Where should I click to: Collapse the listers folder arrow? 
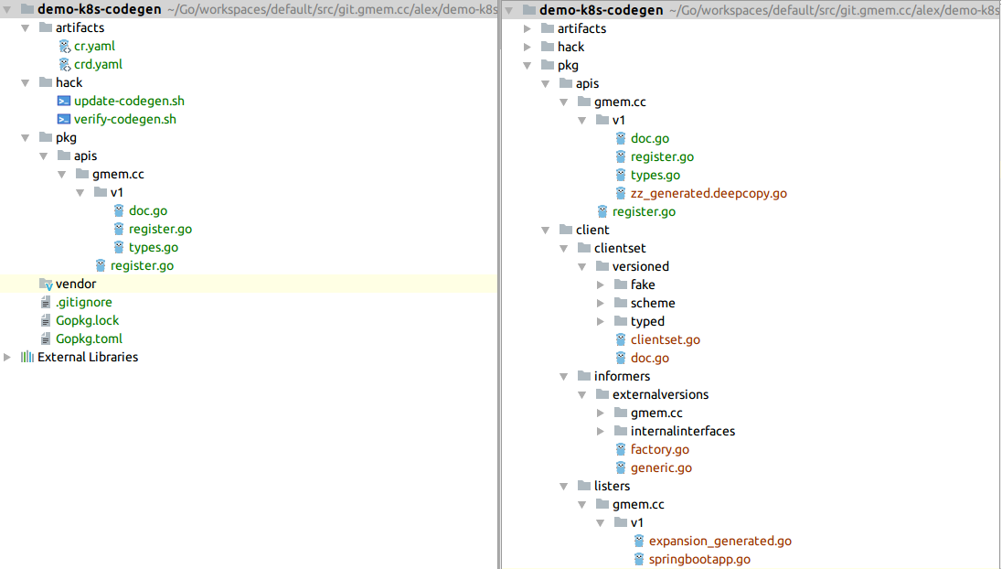point(564,486)
